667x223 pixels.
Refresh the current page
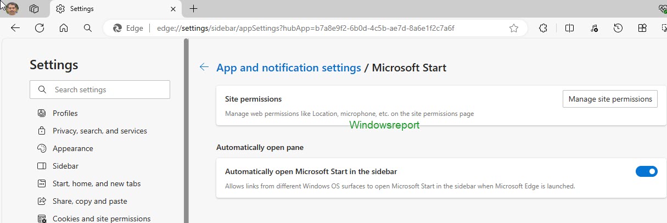[x=40, y=28]
